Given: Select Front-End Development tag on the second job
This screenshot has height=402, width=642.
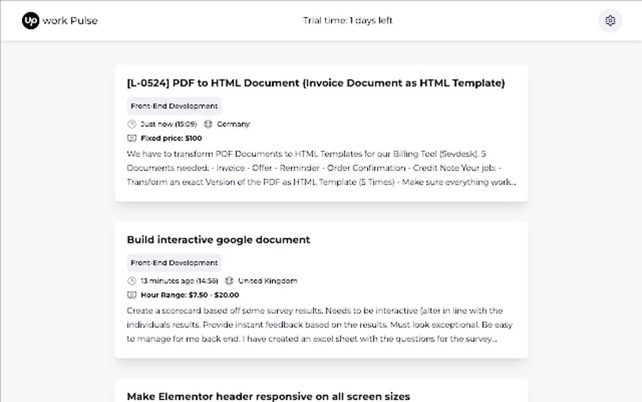Looking at the screenshot, I should 174,263.
